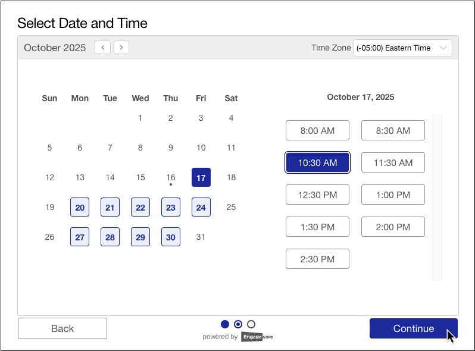
Task: Select the third step progress dot
Action: pyautogui.click(x=251, y=324)
